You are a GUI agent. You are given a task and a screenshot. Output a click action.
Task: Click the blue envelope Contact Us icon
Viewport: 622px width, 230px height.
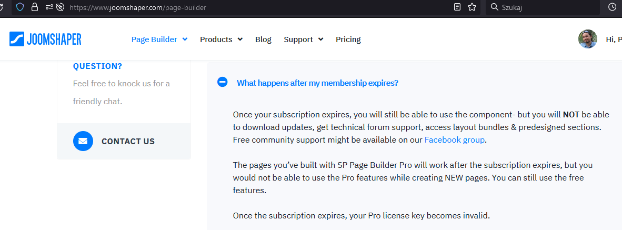[83, 141]
